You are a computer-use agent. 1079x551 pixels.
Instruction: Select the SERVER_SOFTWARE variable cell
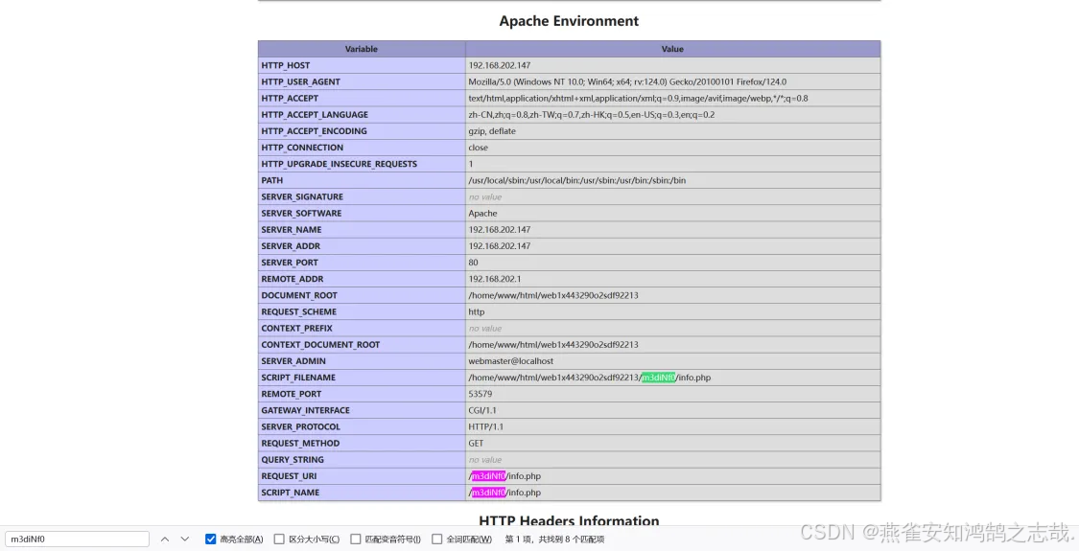(x=362, y=214)
